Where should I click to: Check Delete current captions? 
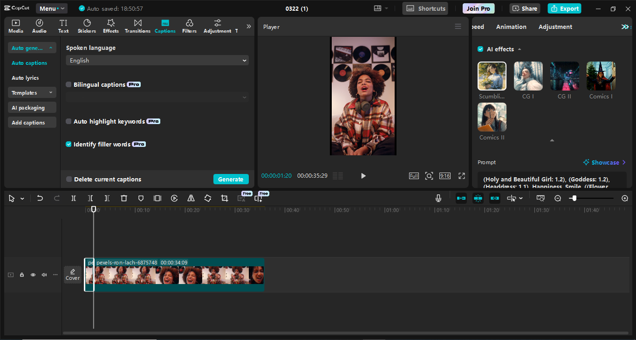tap(68, 179)
